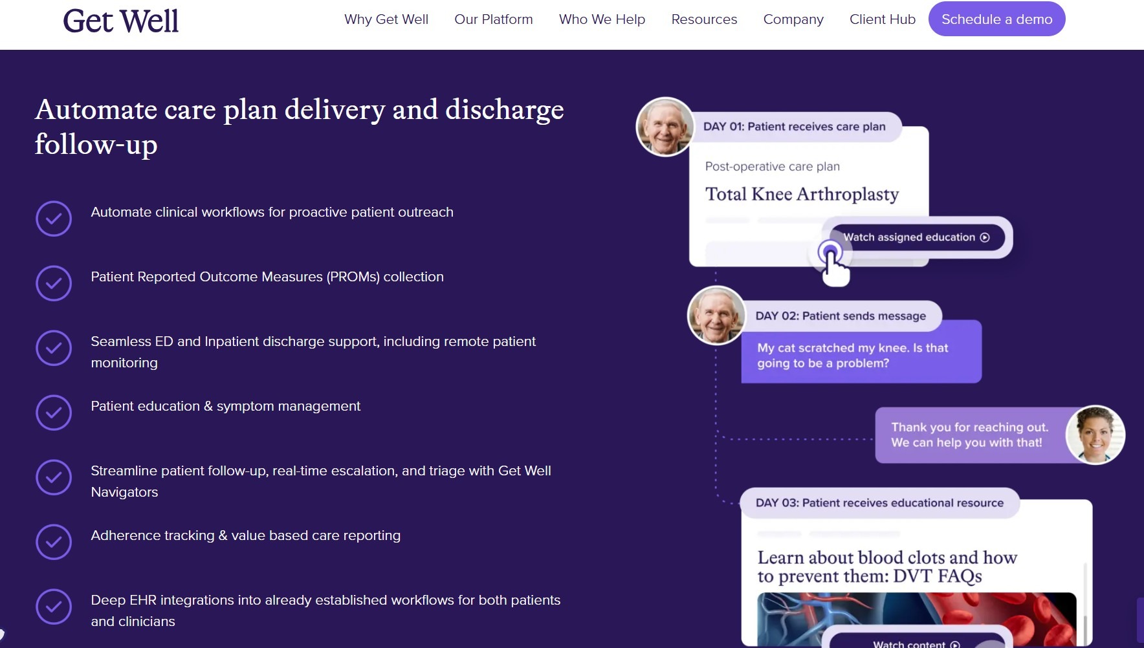
Task: Click DAY 01: Patient receives care plan label
Action: point(795,127)
